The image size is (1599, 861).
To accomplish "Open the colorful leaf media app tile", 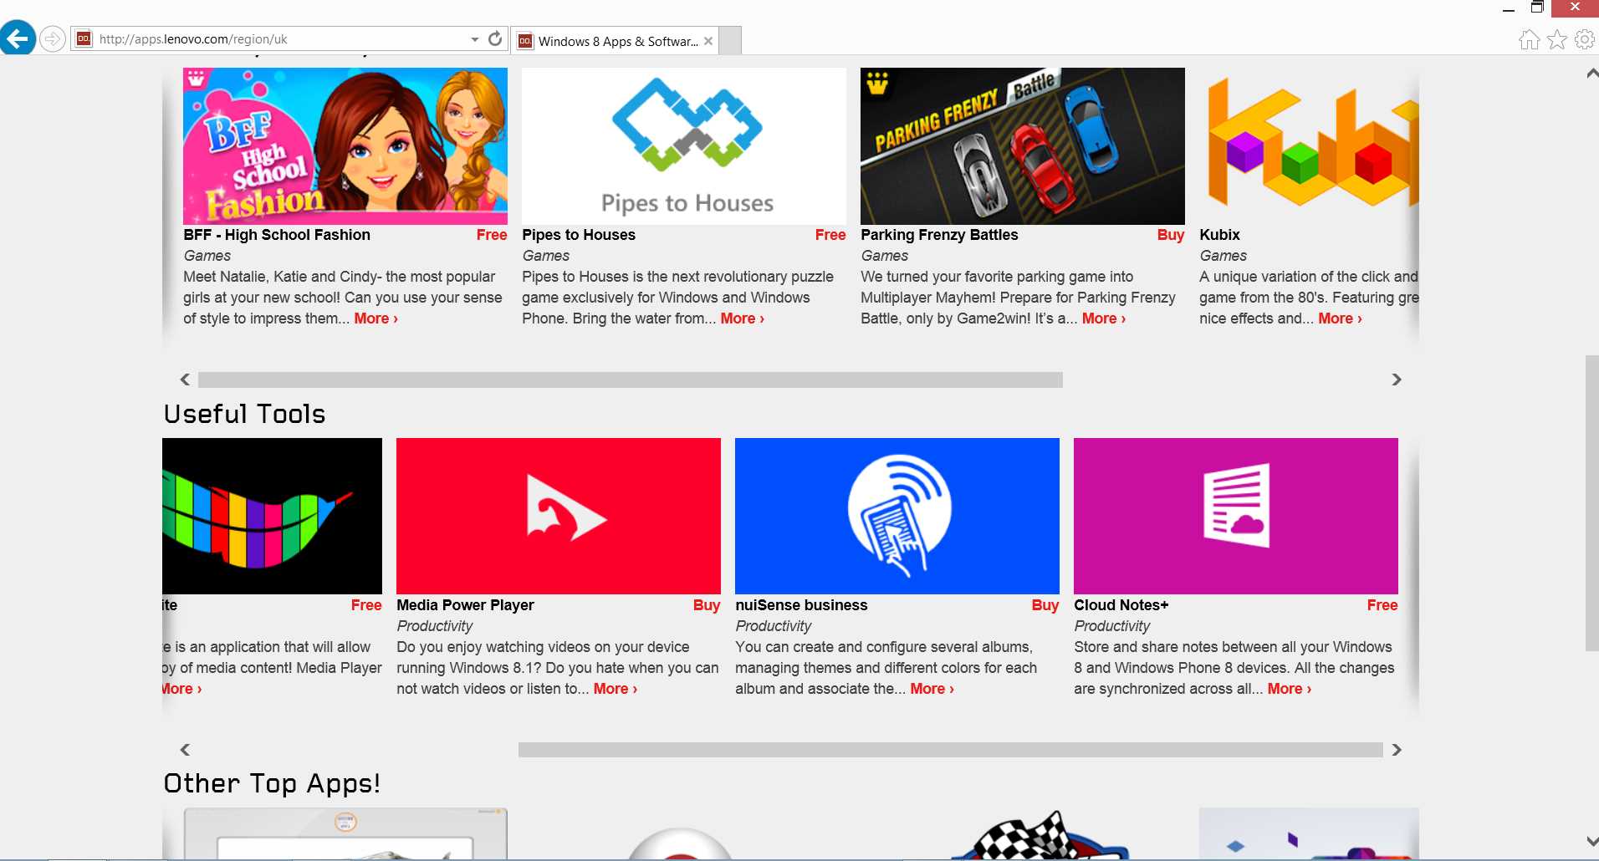I will coord(272,516).
